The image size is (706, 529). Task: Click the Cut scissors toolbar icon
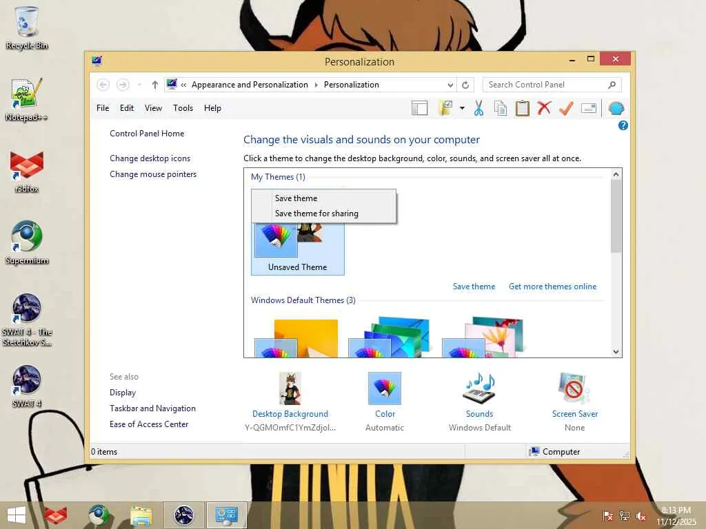pyautogui.click(x=478, y=108)
